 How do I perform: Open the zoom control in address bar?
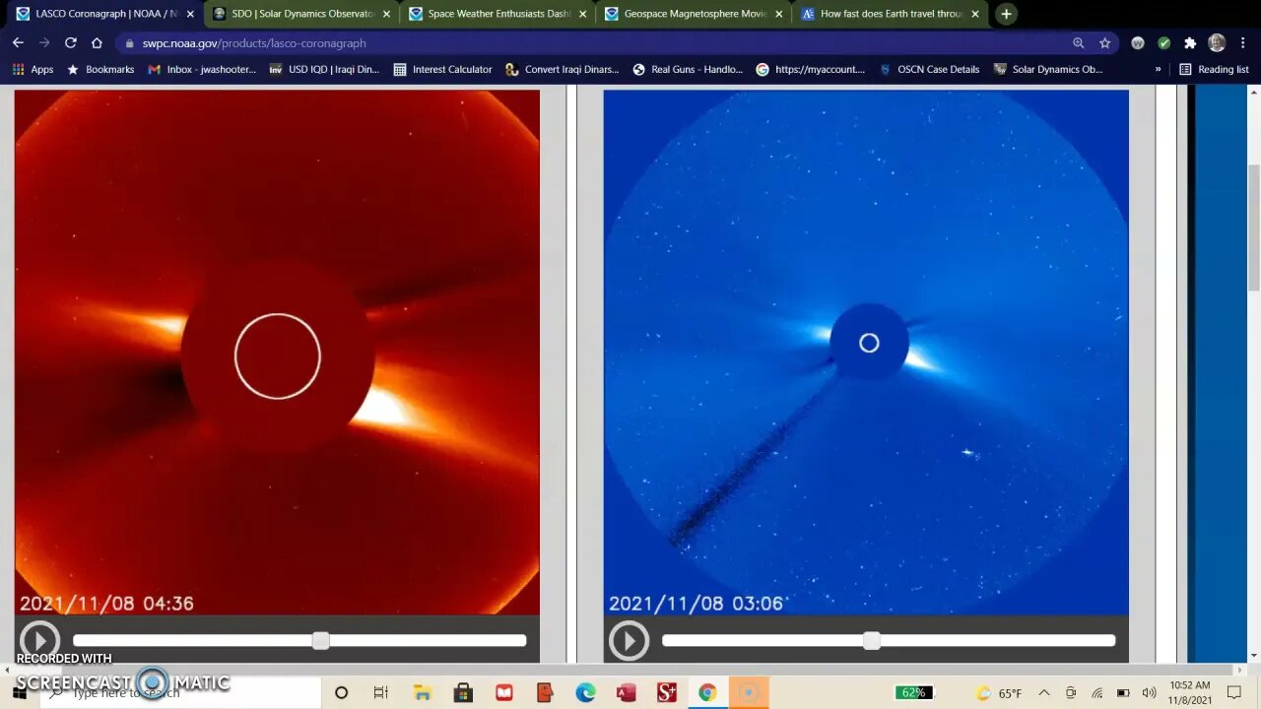click(1079, 43)
